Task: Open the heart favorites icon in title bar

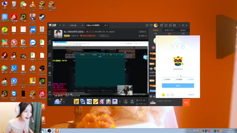Action: [x=151, y=25]
